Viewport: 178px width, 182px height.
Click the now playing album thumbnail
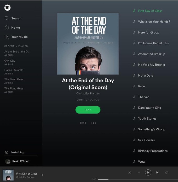click(8, 175)
